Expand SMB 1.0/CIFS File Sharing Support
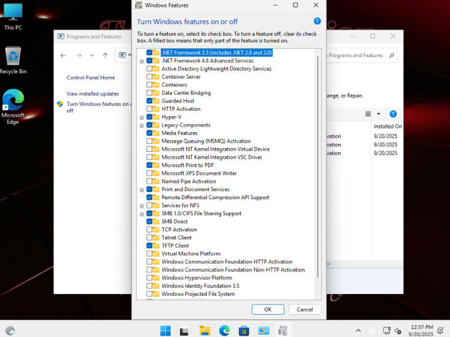Screen dimensions: 450x337 [142, 214]
